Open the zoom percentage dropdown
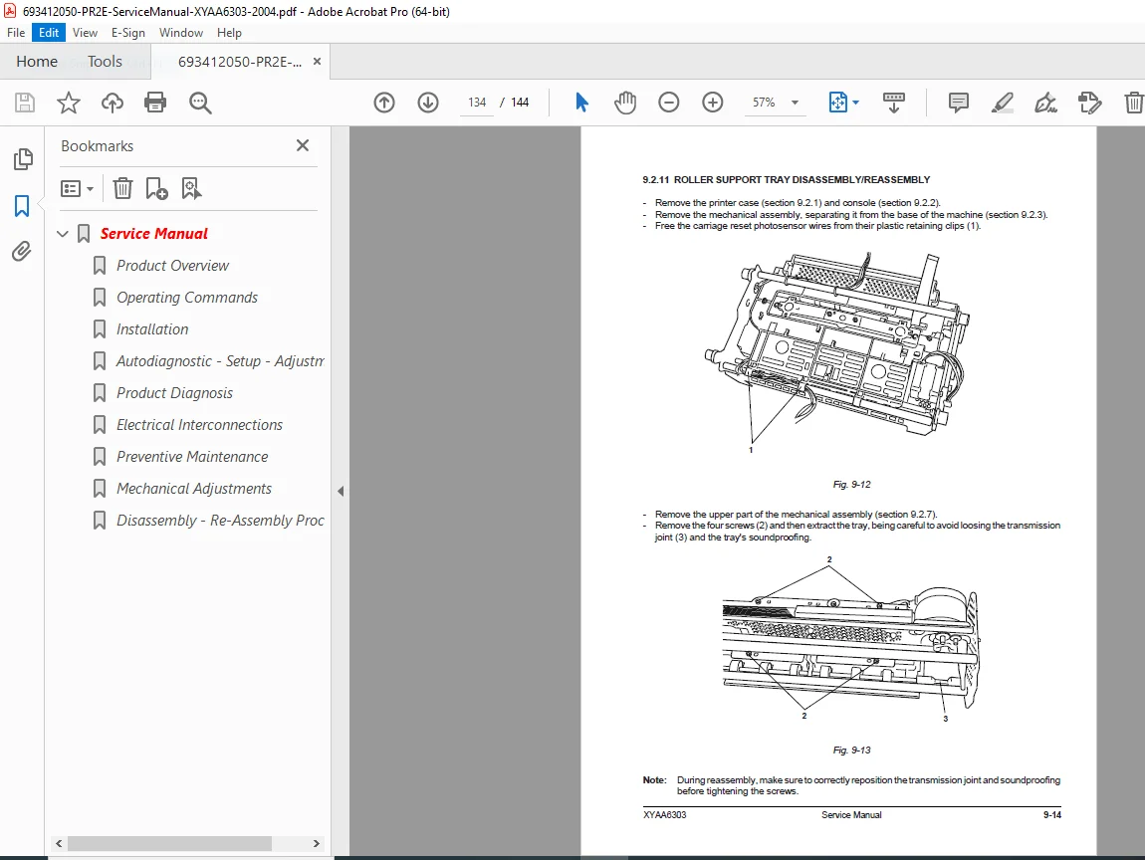The width and height of the screenshot is (1145, 860). pyautogui.click(x=796, y=103)
